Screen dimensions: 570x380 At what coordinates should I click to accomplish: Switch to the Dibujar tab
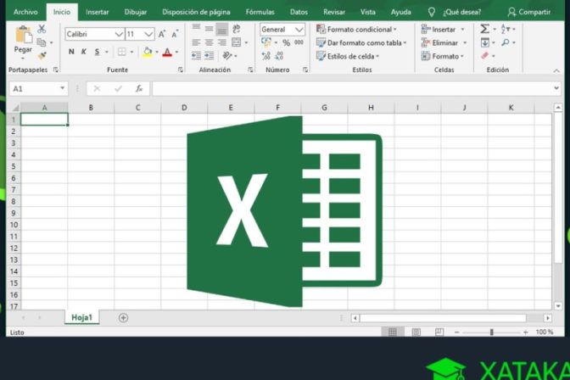136,12
